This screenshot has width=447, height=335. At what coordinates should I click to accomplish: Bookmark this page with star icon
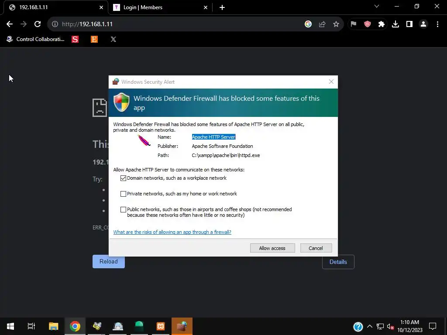pyautogui.click(x=336, y=24)
